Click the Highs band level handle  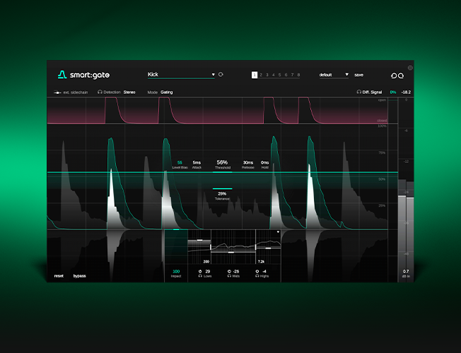tap(268, 248)
